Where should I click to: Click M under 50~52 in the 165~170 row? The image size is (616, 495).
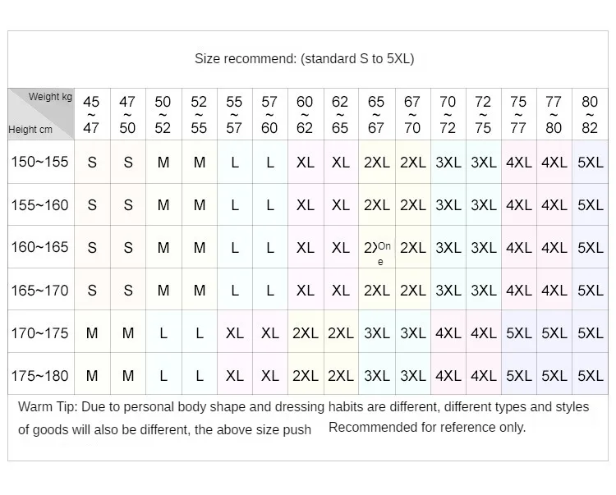tap(163, 291)
